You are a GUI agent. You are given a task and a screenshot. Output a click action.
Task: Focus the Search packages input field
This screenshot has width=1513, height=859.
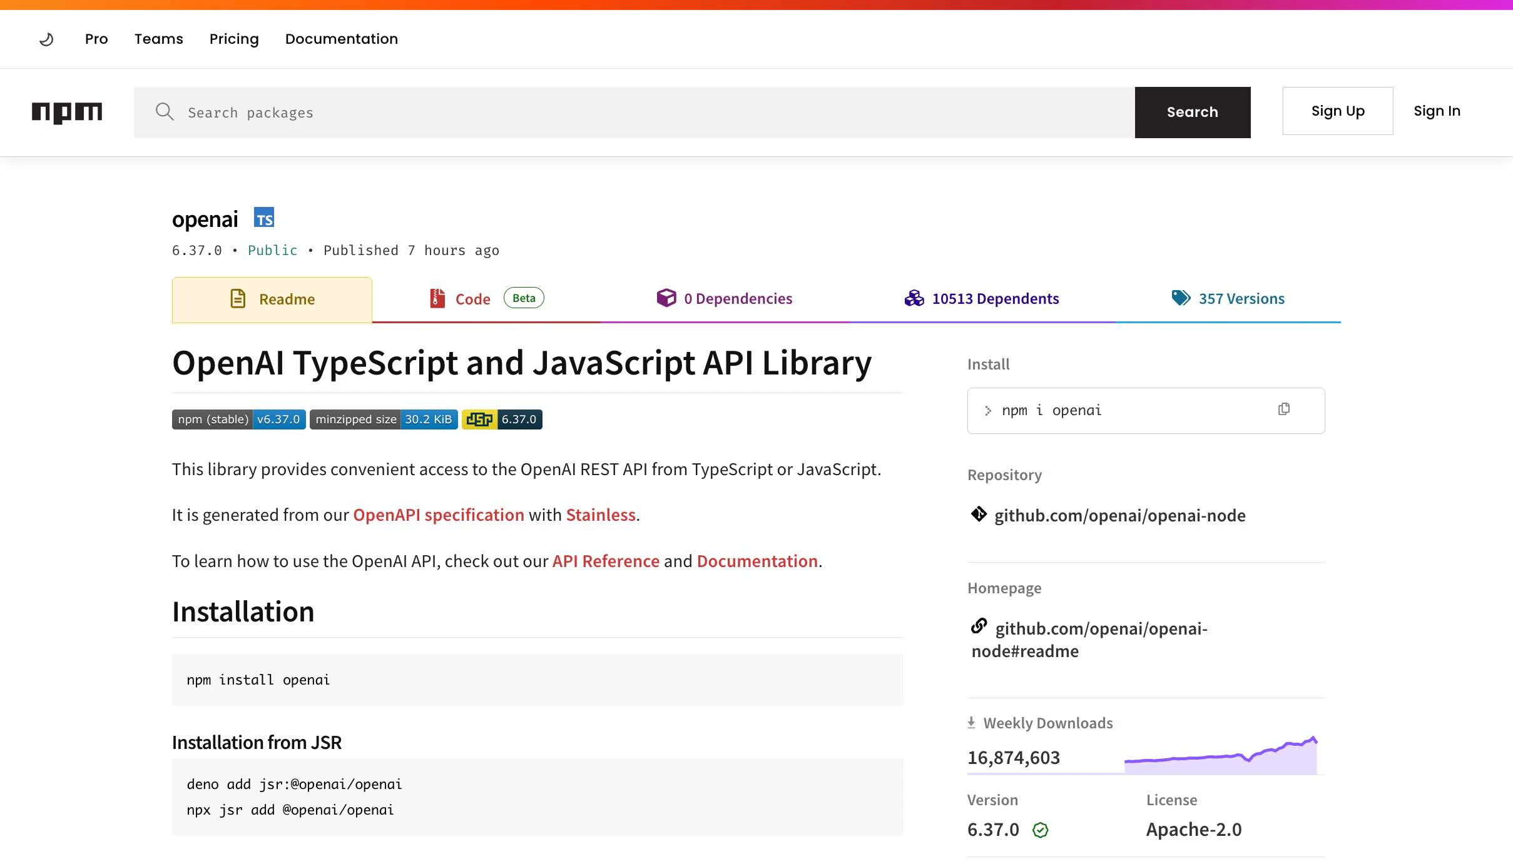(634, 113)
